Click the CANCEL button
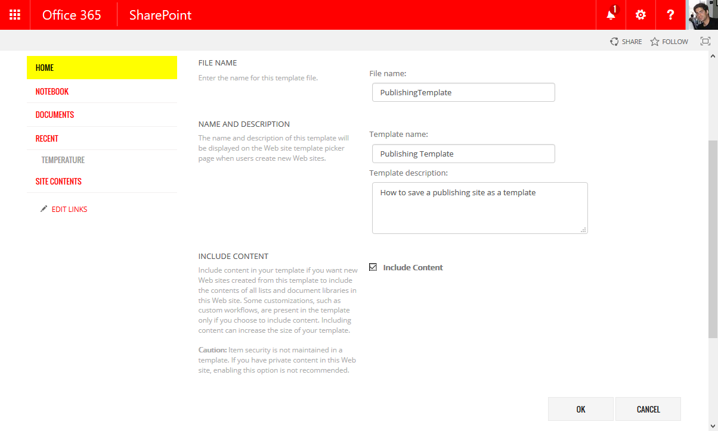 (x=648, y=409)
